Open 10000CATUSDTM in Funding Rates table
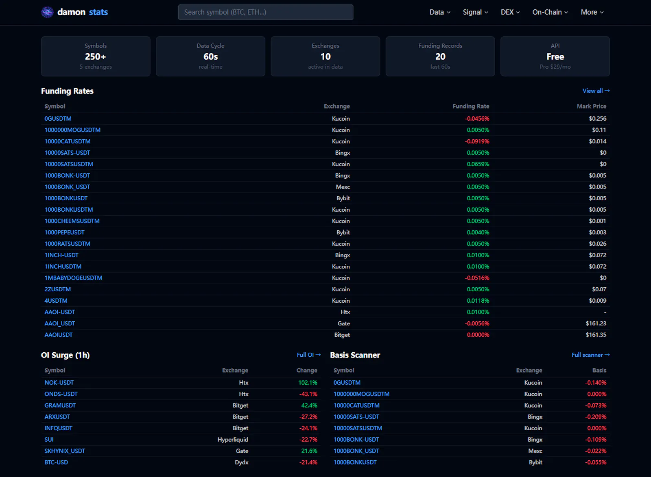Screen dimensions: 651x477 click(x=68, y=141)
